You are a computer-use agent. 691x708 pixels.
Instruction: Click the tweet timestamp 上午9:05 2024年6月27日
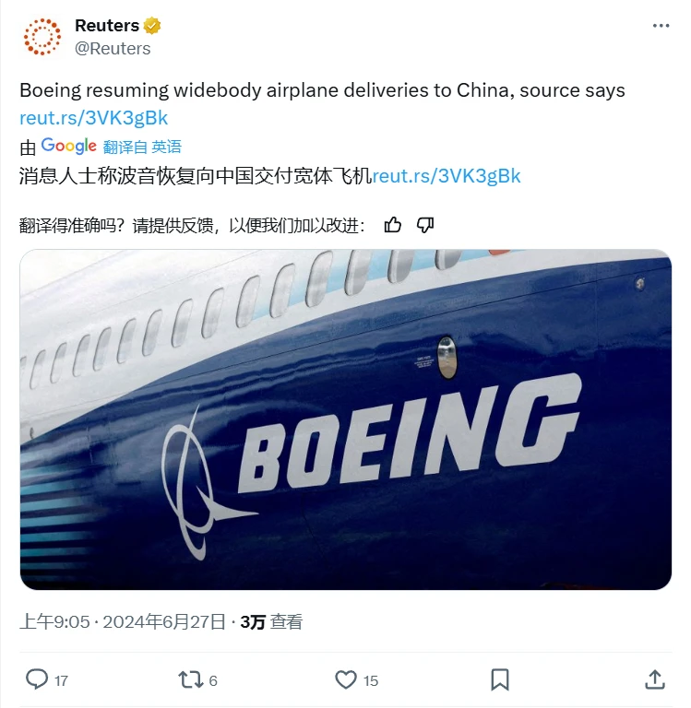pos(123,621)
